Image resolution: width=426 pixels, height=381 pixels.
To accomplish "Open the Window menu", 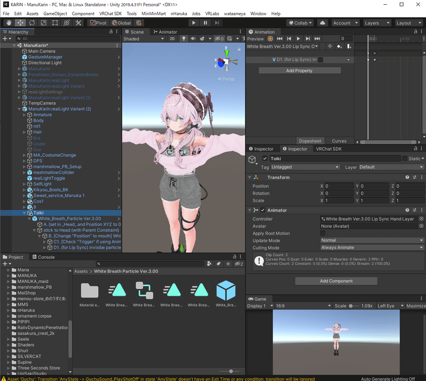I will click(x=258, y=14).
